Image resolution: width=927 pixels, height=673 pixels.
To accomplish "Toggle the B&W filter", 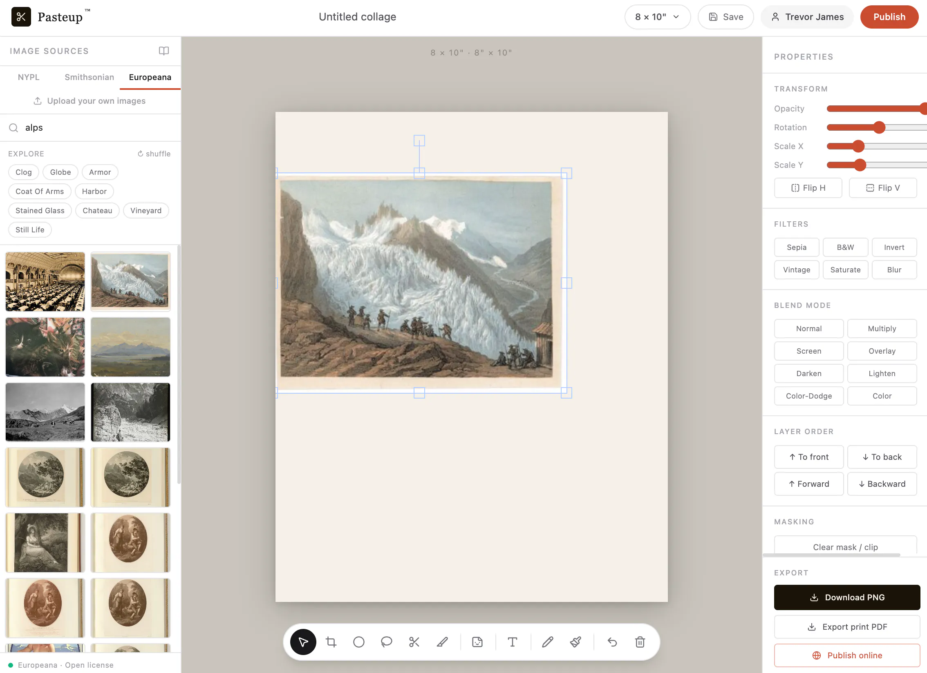I will [x=845, y=247].
